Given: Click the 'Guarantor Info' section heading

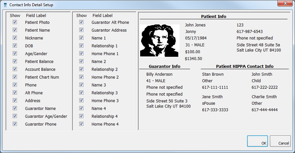Looking at the screenshot, I should [x=164, y=67].
